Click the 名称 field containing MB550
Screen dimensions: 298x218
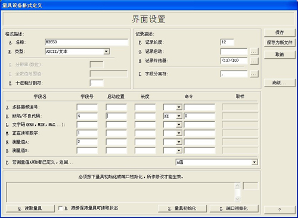click(x=86, y=42)
